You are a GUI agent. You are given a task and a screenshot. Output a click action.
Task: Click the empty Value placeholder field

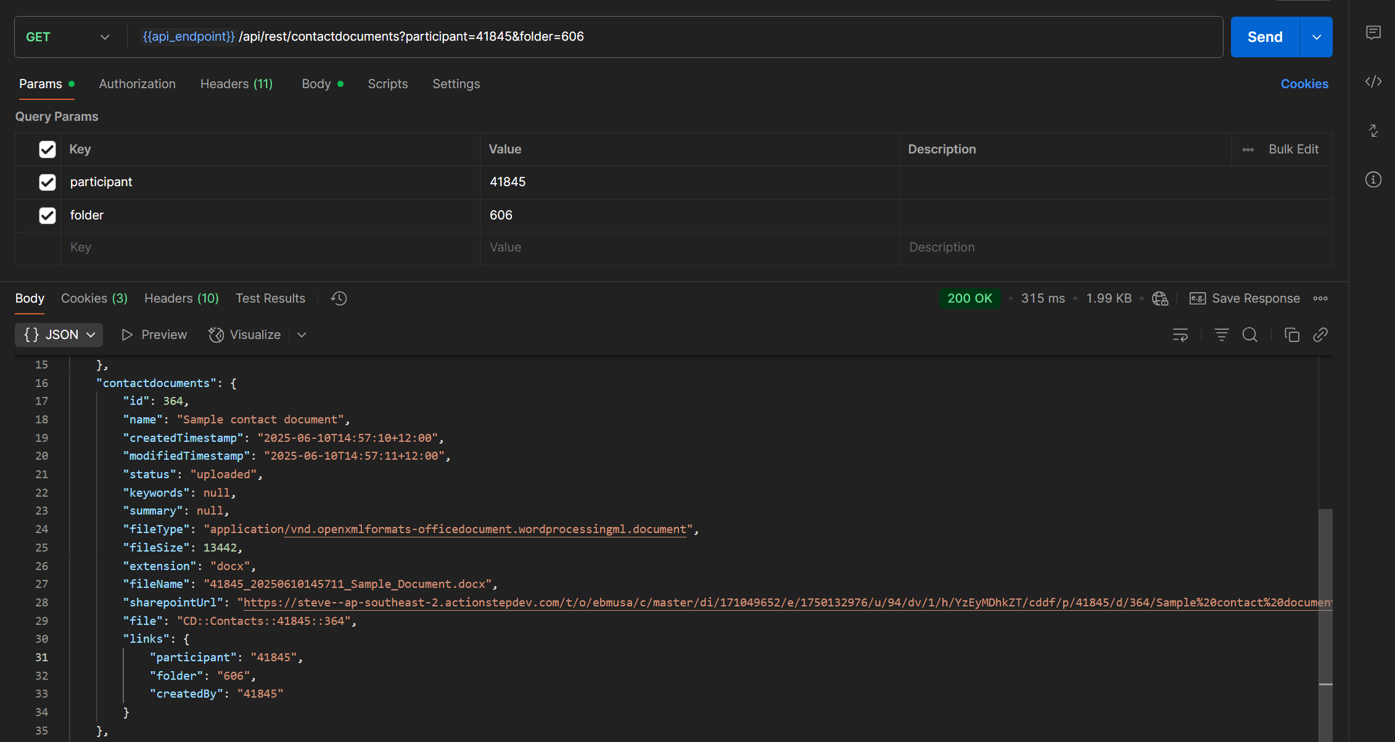[x=689, y=248]
